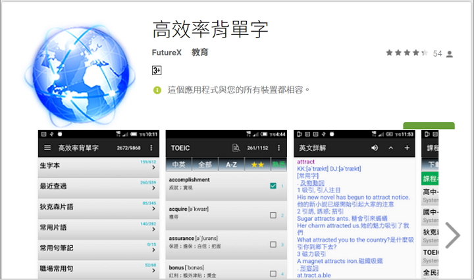Open the FutureX developer link
The width and height of the screenshot is (474, 280).
pos(167,53)
